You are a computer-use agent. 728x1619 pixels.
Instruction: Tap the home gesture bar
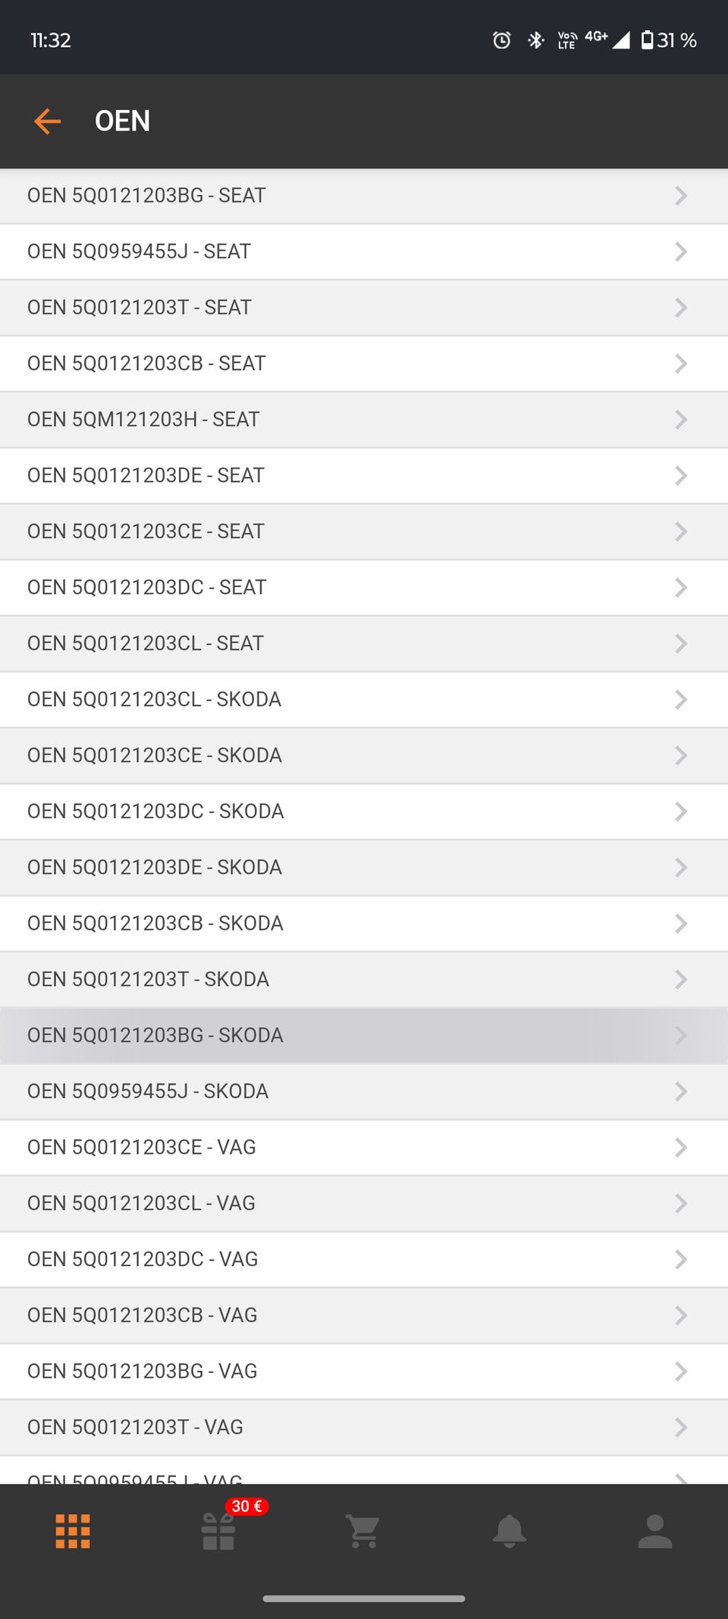(x=364, y=1599)
